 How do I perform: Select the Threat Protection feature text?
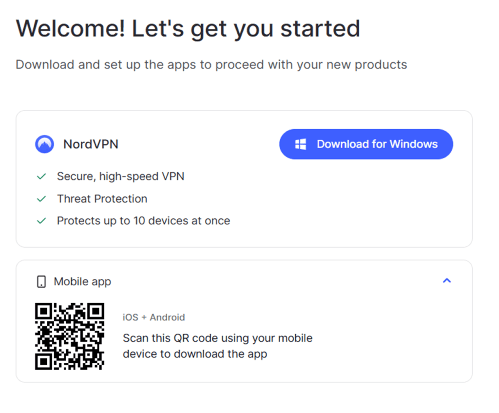click(102, 199)
